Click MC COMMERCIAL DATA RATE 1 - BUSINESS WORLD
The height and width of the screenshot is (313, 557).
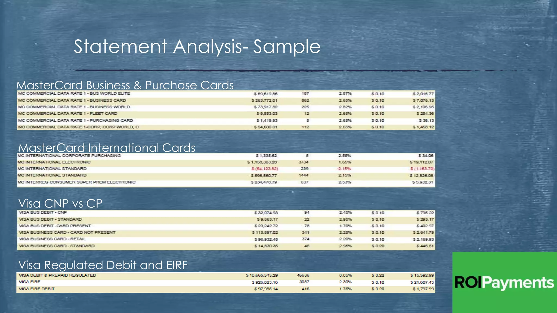coord(74,107)
